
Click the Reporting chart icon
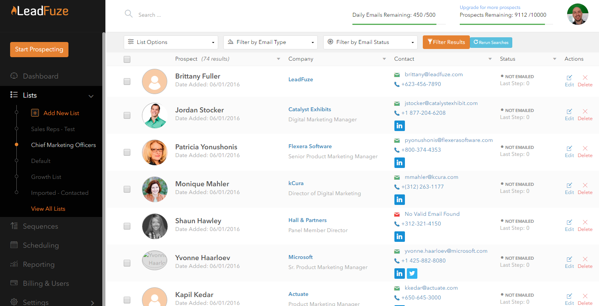point(14,264)
